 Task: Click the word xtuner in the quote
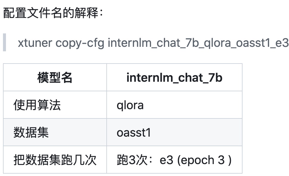(x=35, y=43)
